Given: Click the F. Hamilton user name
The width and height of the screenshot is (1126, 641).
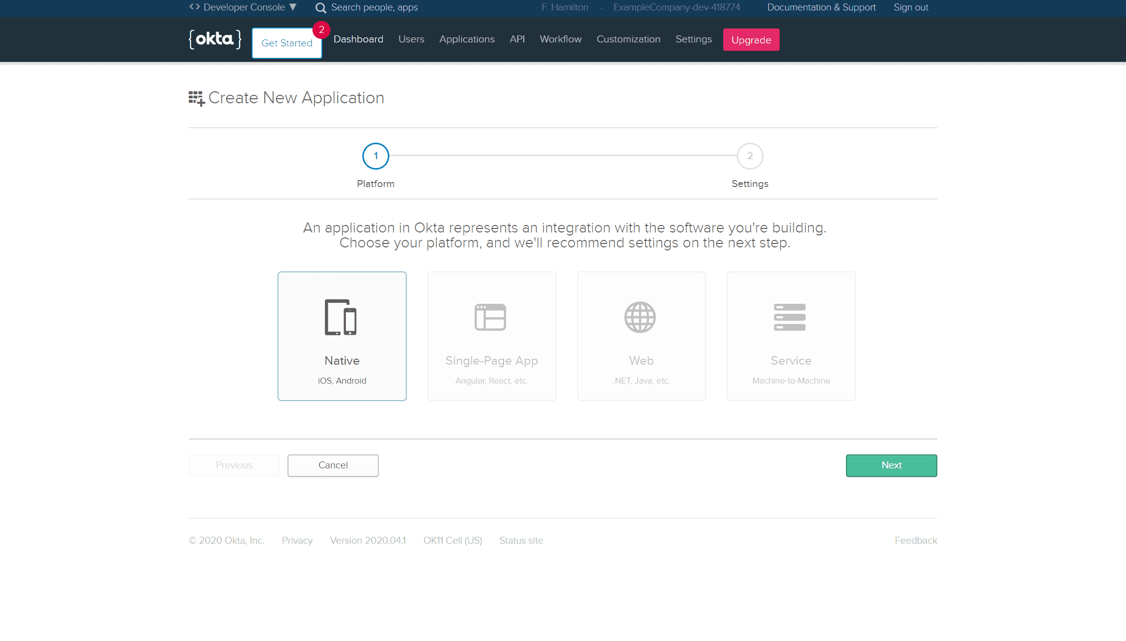Looking at the screenshot, I should pyautogui.click(x=565, y=7).
